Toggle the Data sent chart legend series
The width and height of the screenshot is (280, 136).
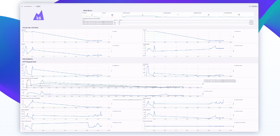point(116,66)
